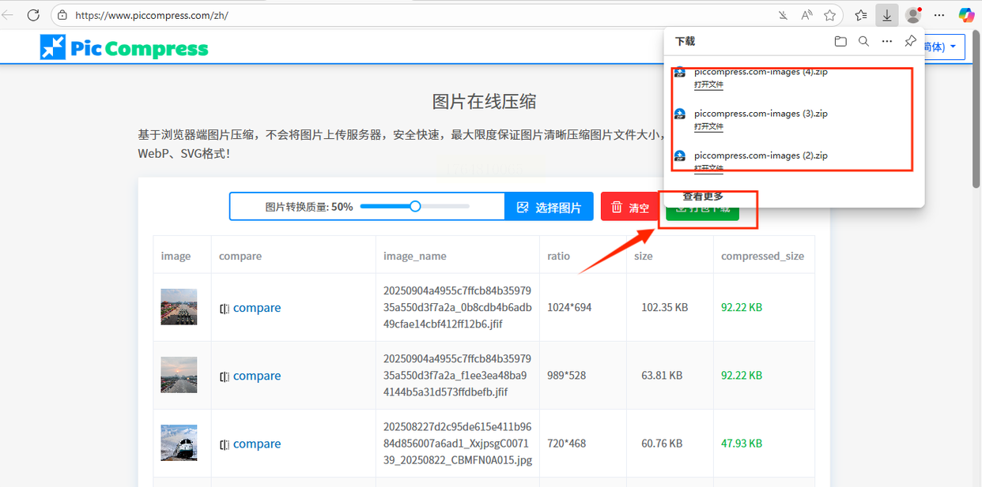The width and height of the screenshot is (982, 487).
Task: Click 查看更多 to show more downloads
Action: pyautogui.click(x=703, y=196)
